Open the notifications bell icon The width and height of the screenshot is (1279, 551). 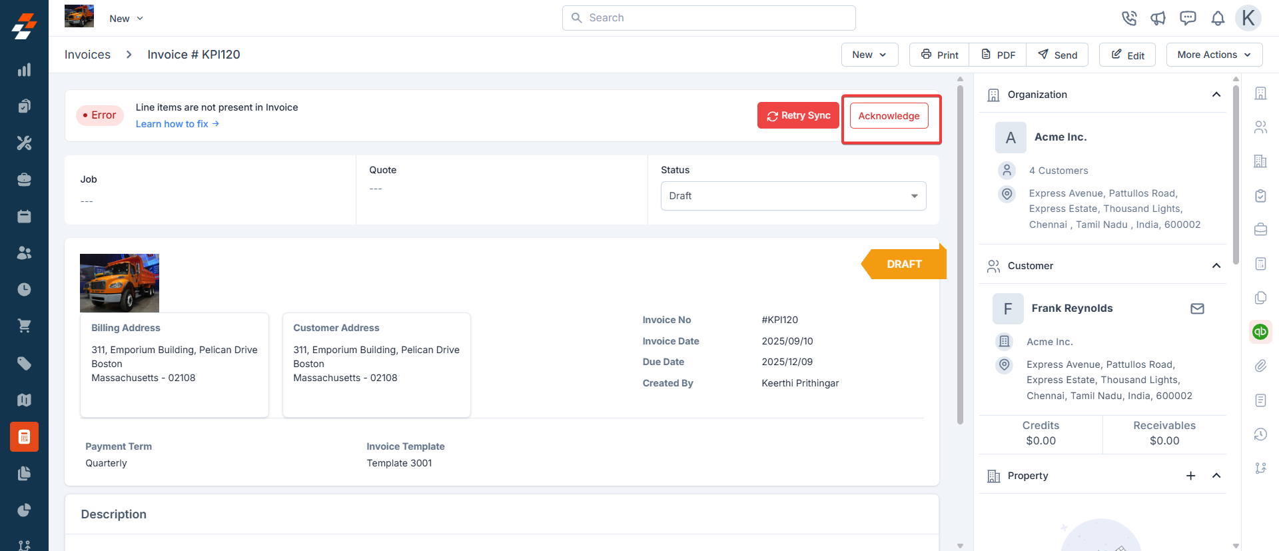pyautogui.click(x=1218, y=18)
